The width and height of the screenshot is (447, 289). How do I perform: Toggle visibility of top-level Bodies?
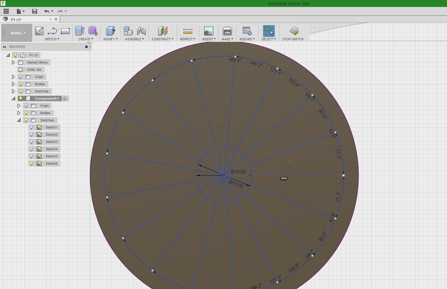[x=20, y=84]
